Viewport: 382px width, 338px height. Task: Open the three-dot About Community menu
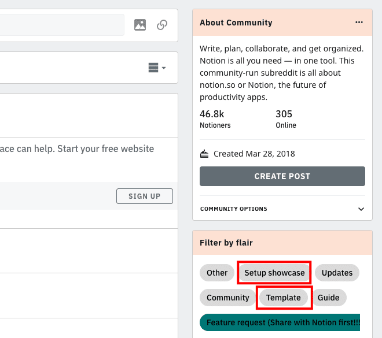tap(359, 23)
